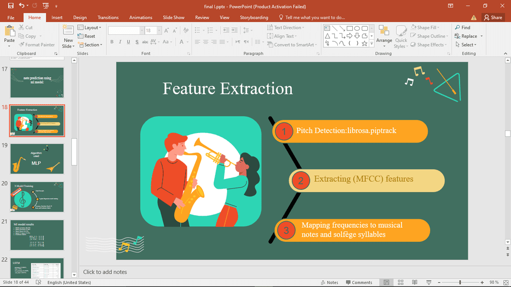Viewport: 511px width, 287px height.
Task: Open the Section dropdown menu
Action: pyautogui.click(x=90, y=45)
